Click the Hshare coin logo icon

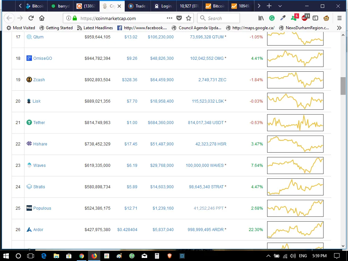point(29,144)
